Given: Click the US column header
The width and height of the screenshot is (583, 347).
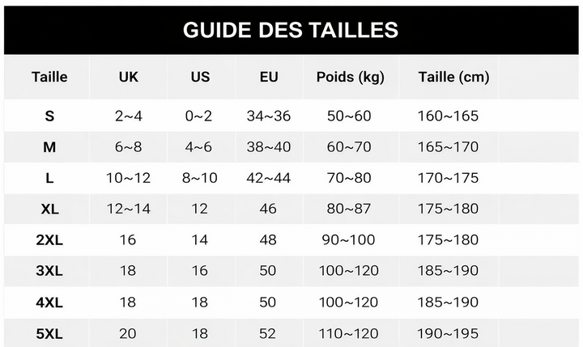Looking at the screenshot, I should click(199, 77).
